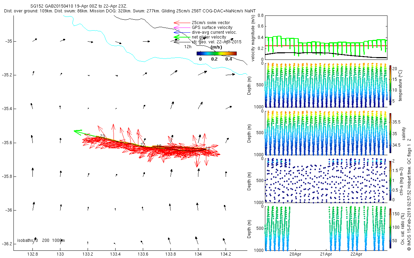Click the '12h' label in the legend
This screenshot has width=414, height=258.
[x=188, y=46]
